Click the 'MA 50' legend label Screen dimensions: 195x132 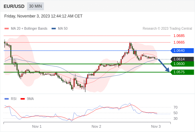[63, 29]
